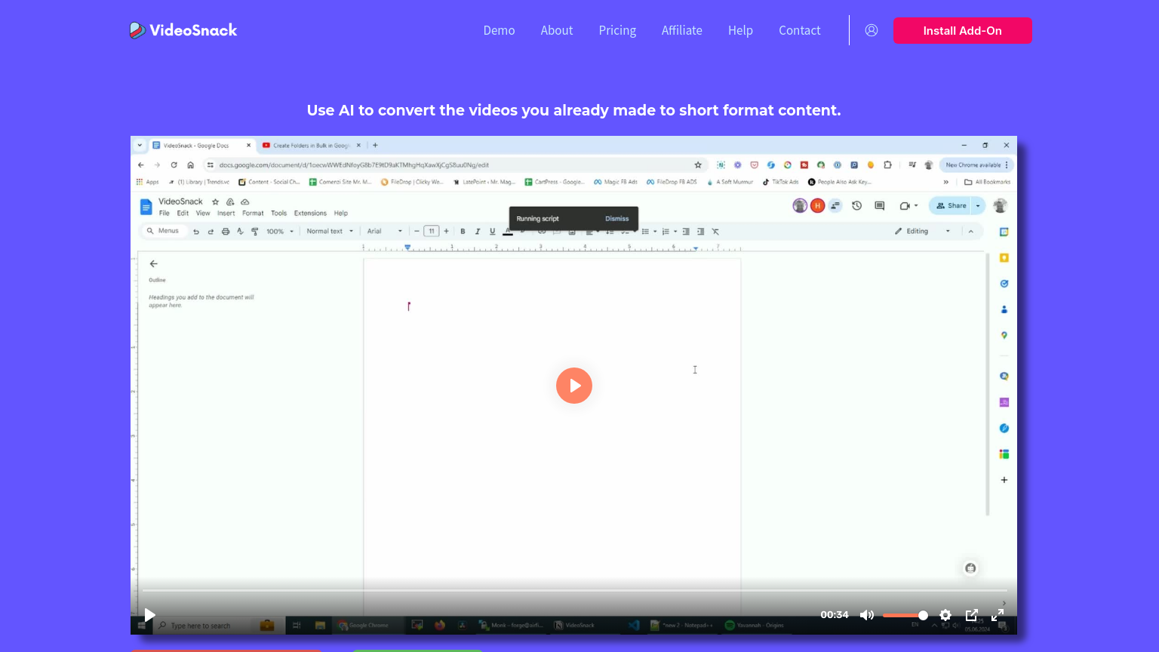Toggle Underline formatting
1159x652 pixels.
click(x=492, y=231)
